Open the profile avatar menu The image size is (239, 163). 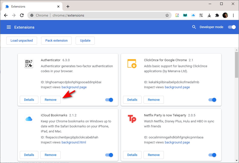click(225, 15)
